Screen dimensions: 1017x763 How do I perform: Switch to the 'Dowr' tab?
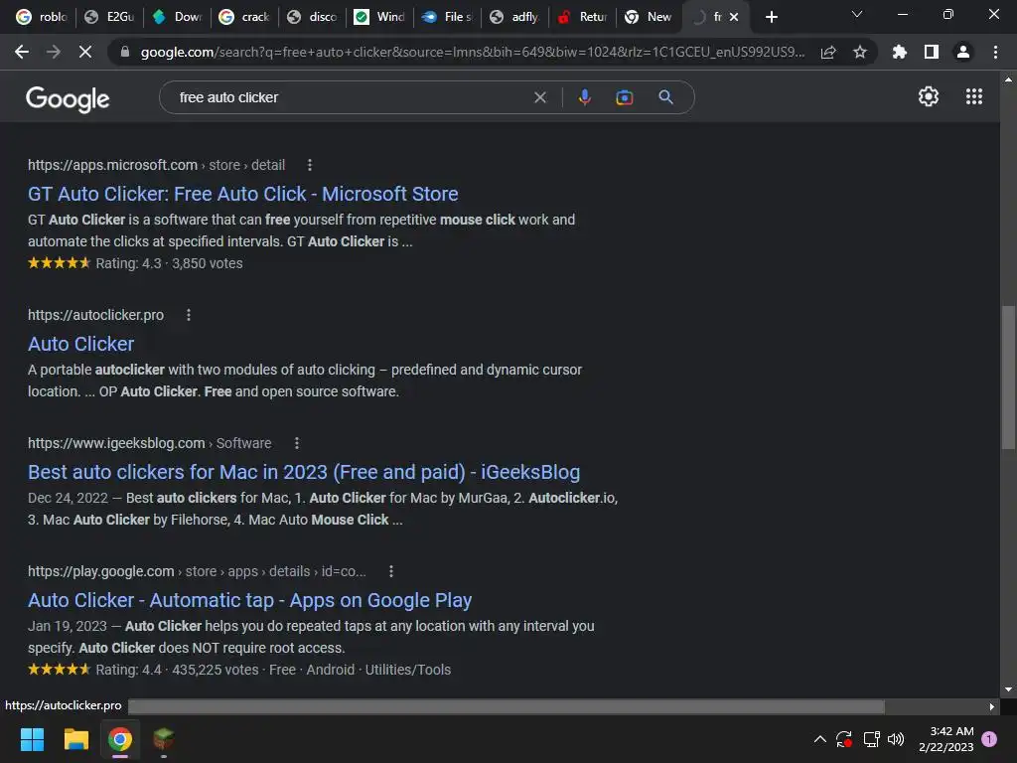click(x=177, y=17)
